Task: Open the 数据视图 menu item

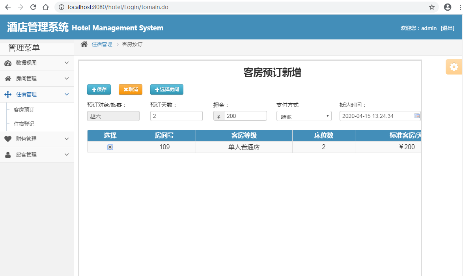Action: [x=37, y=63]
